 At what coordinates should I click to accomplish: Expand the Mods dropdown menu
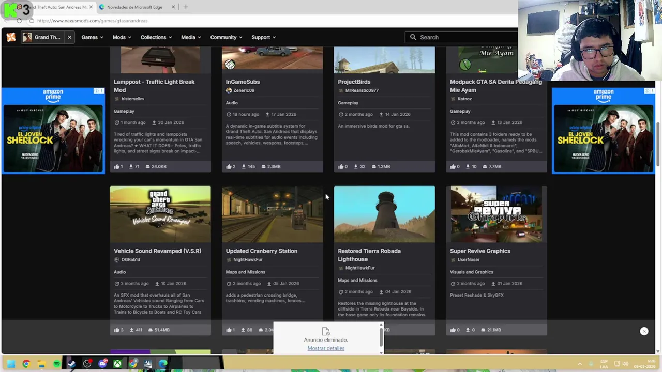click(122, 37)
